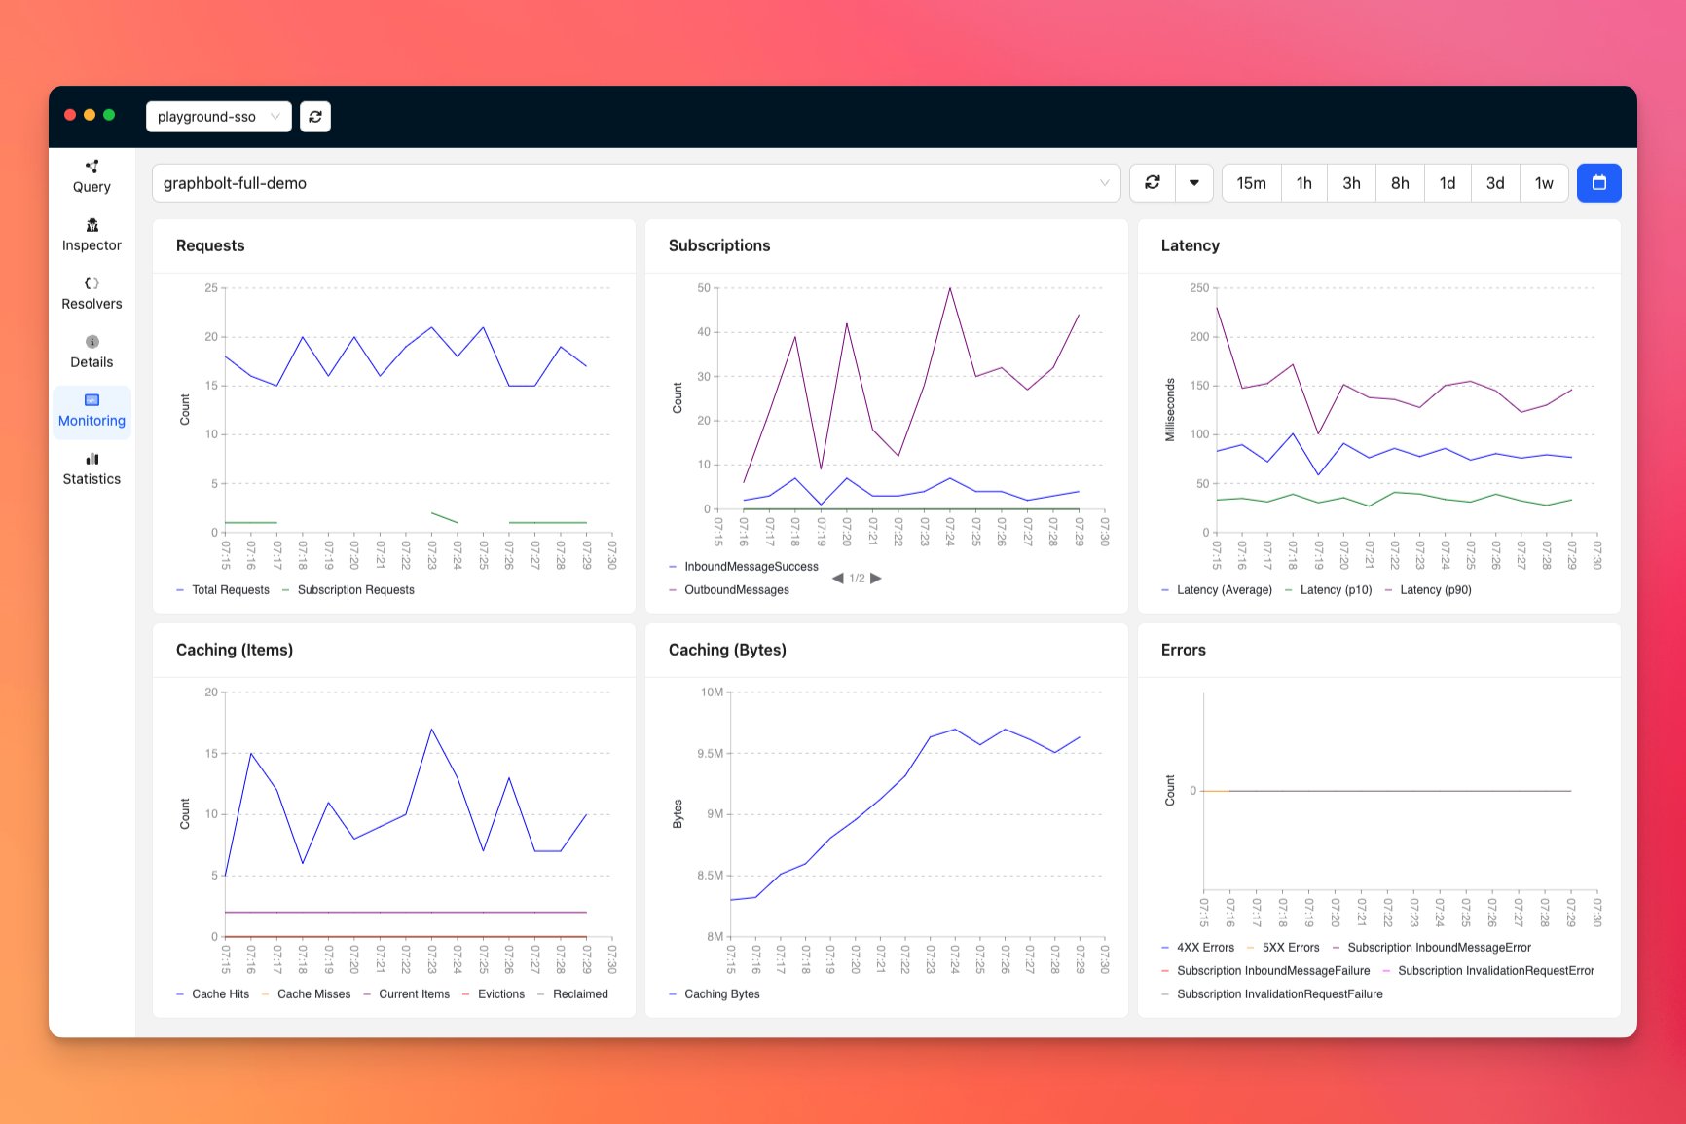Go to next Subscriptions legend page
The height and width of the screenshot is (1124, 1686).
876,579
